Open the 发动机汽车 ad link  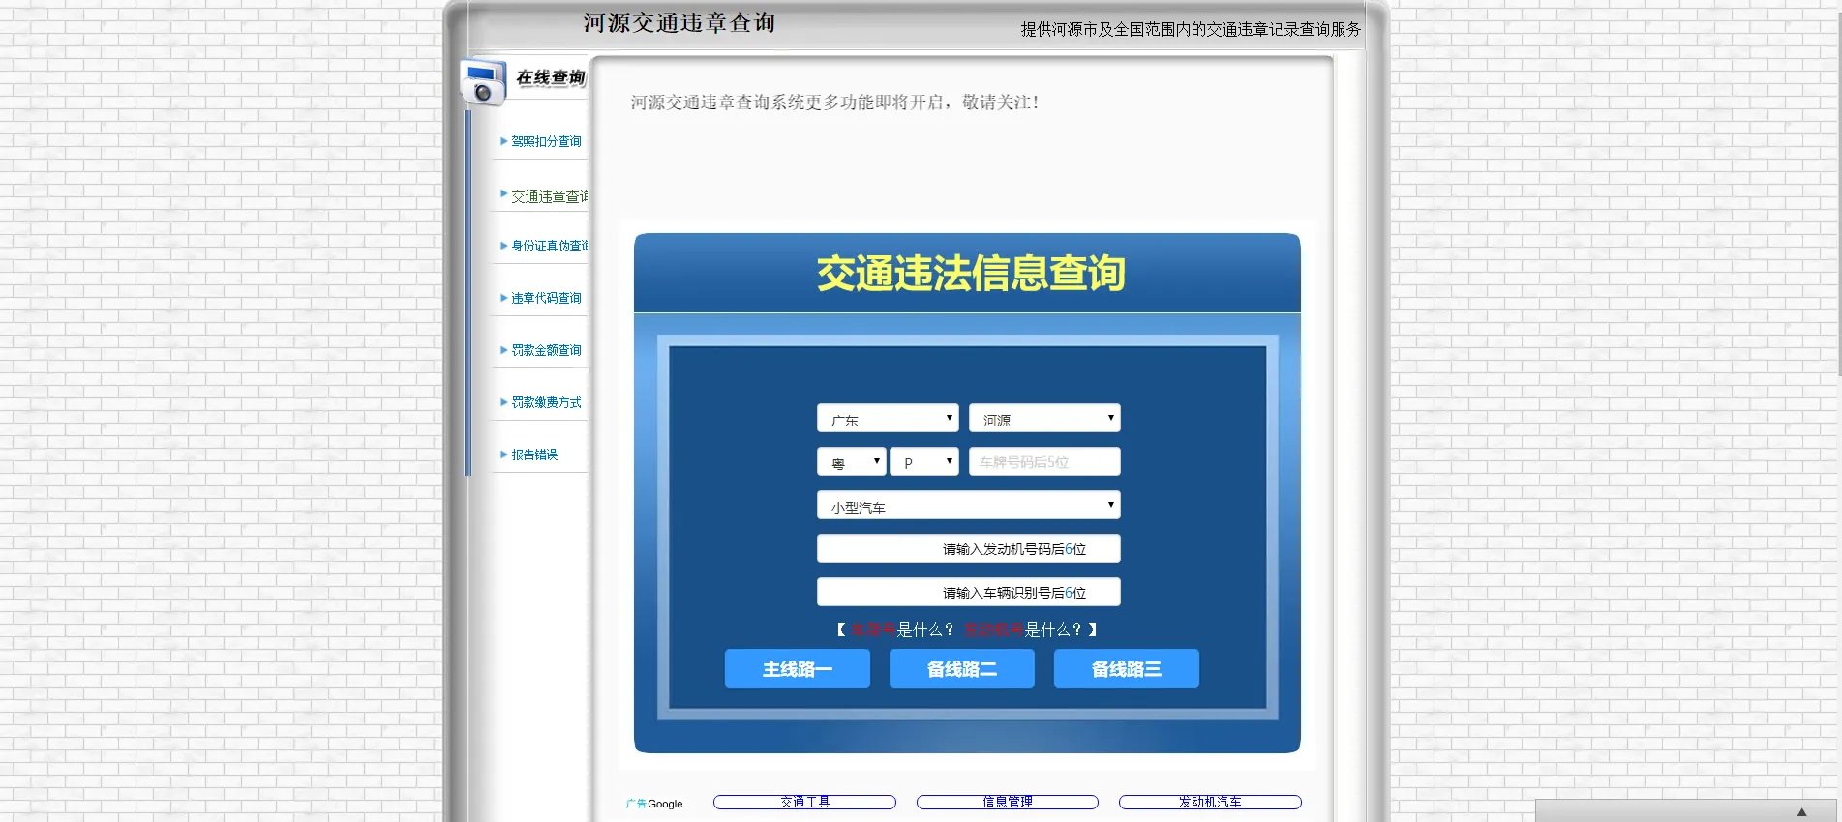tap(1210, 802)
